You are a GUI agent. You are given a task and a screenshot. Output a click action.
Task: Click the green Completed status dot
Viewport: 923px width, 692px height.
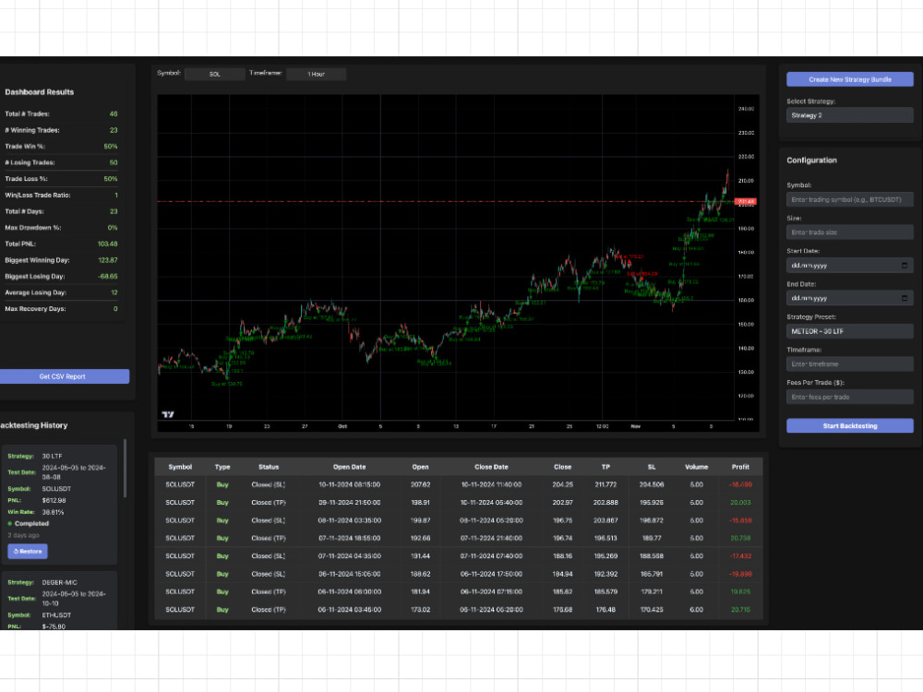point(9,523)
